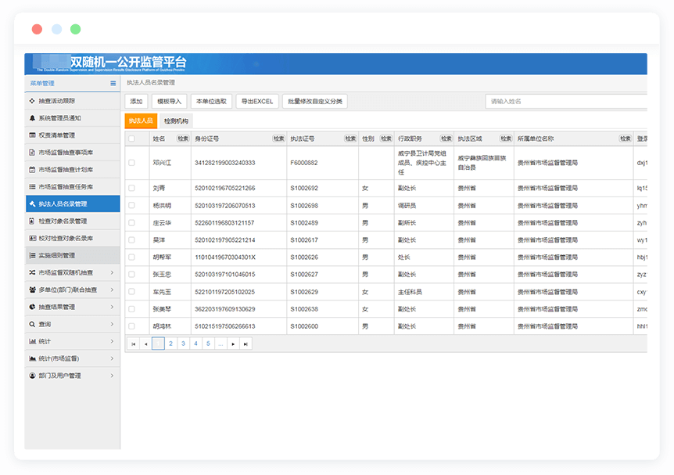Click the magnifier icon next to 查询
The height and width of the screenshot is (475, 674).
(32, 324)
